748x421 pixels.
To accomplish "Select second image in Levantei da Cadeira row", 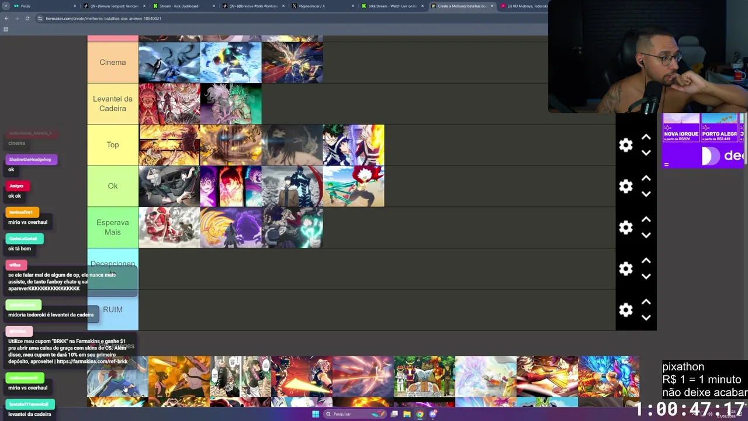I will (231, 103).
